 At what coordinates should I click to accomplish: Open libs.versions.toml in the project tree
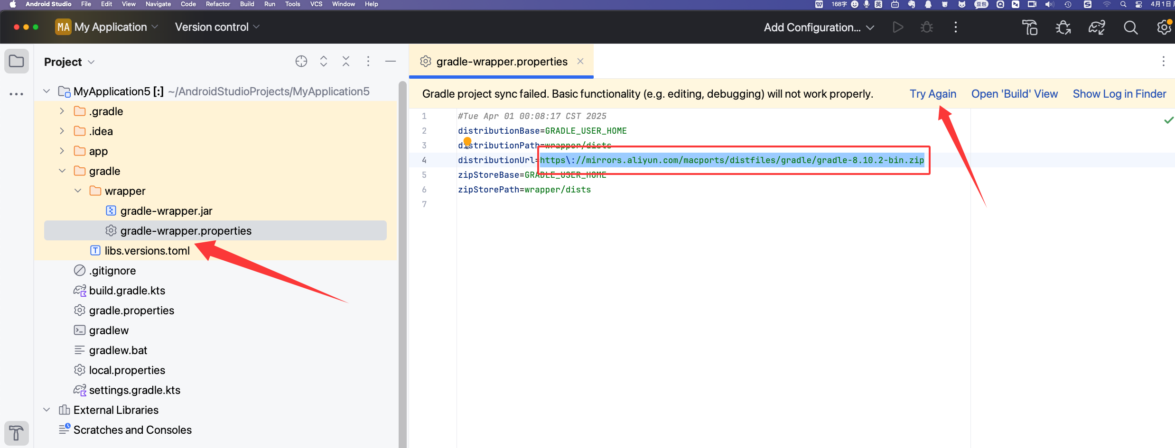coord(147,251)
